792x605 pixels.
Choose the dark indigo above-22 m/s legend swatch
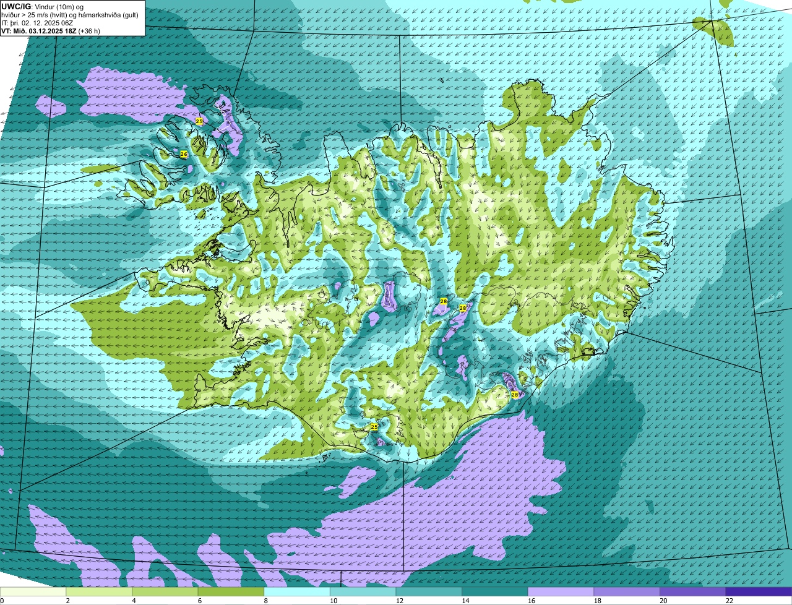pyautogui.click(x=759, y=591)
